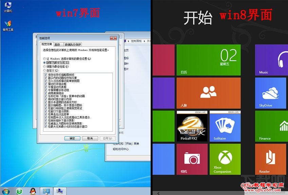Uncheck 在鼠标指针下显示阴影

tap(45, 120)
